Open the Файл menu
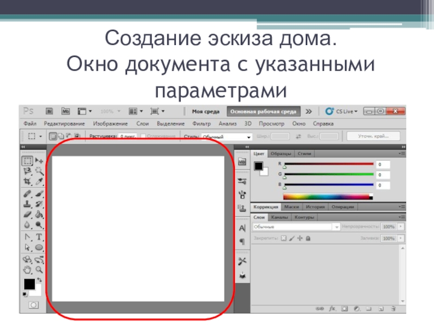 (30, 124)
